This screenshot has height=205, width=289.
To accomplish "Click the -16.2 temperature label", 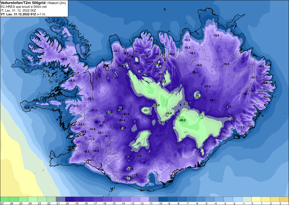I will pos(83,132).
